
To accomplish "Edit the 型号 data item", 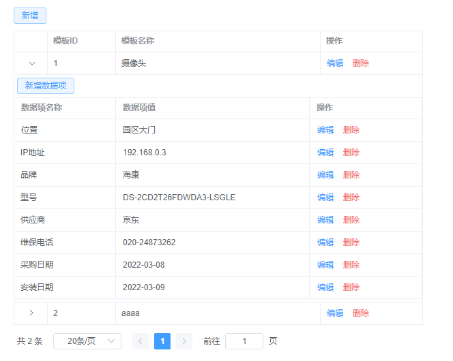I will (x=325, y=198).
